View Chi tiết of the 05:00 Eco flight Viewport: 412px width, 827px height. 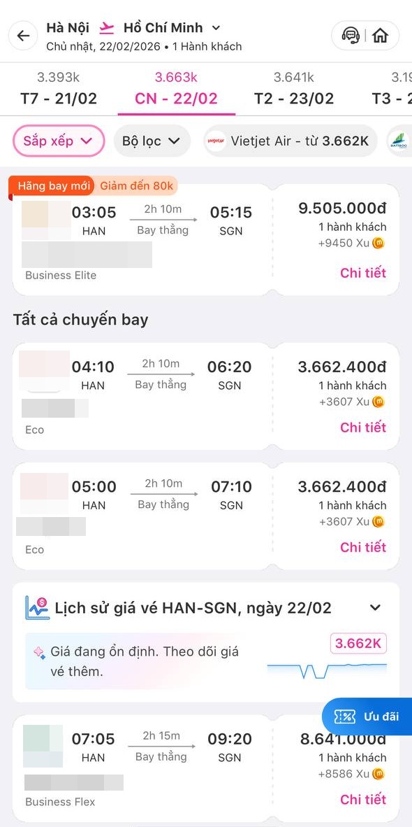(x=363, y=547)
